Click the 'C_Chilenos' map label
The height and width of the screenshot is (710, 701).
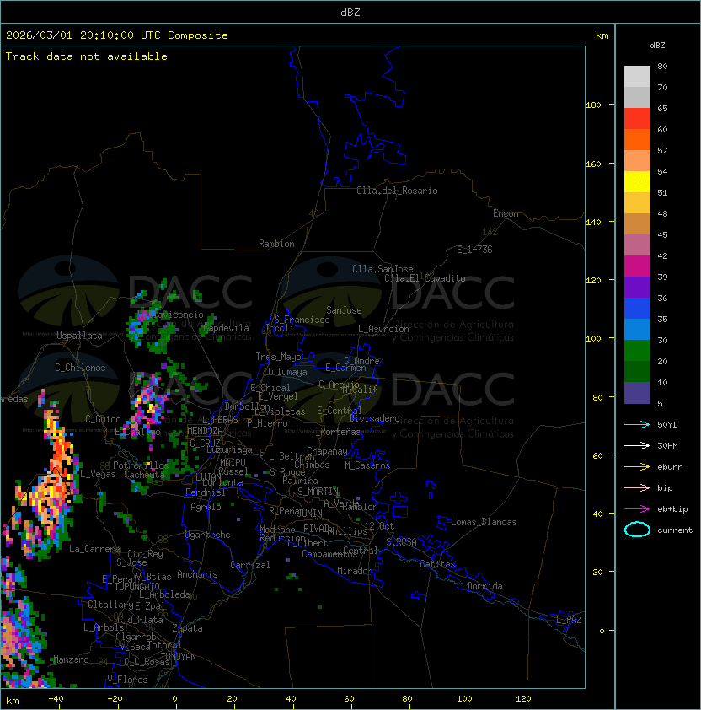tap(80, 368)
